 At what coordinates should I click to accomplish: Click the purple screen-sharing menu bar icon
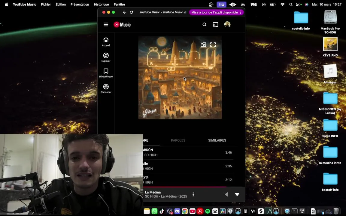click(222, 4)
